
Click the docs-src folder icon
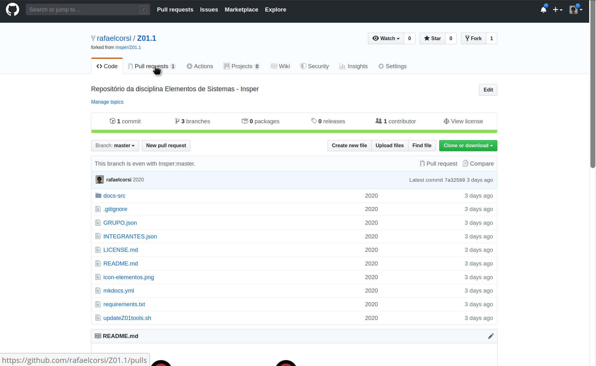[98, 195]
